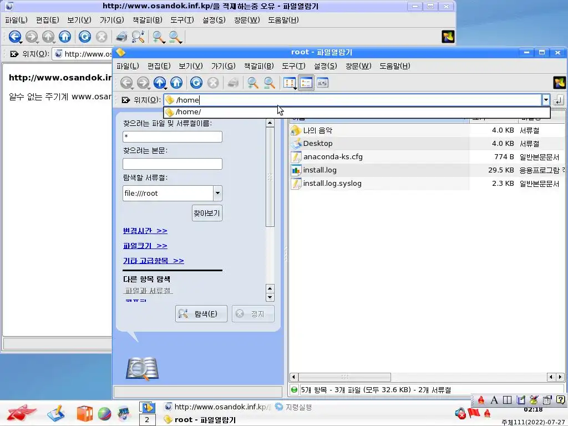Select the detailed list view icon
This screenshot has width=568, height=426.
(306, 83)
